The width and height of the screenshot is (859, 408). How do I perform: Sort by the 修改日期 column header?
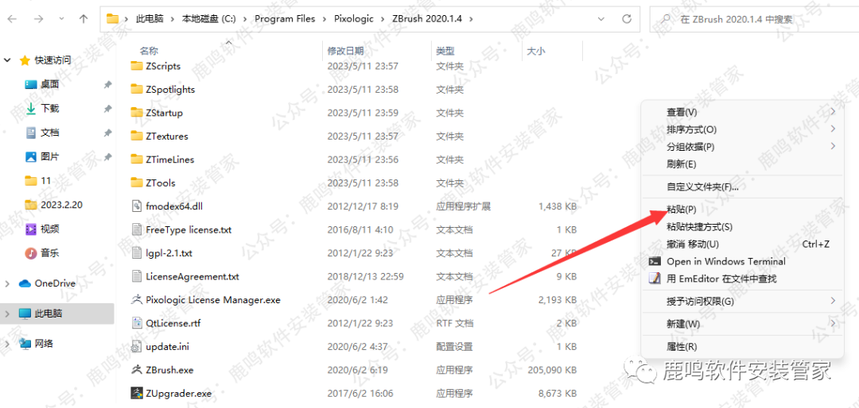[346, 51]
